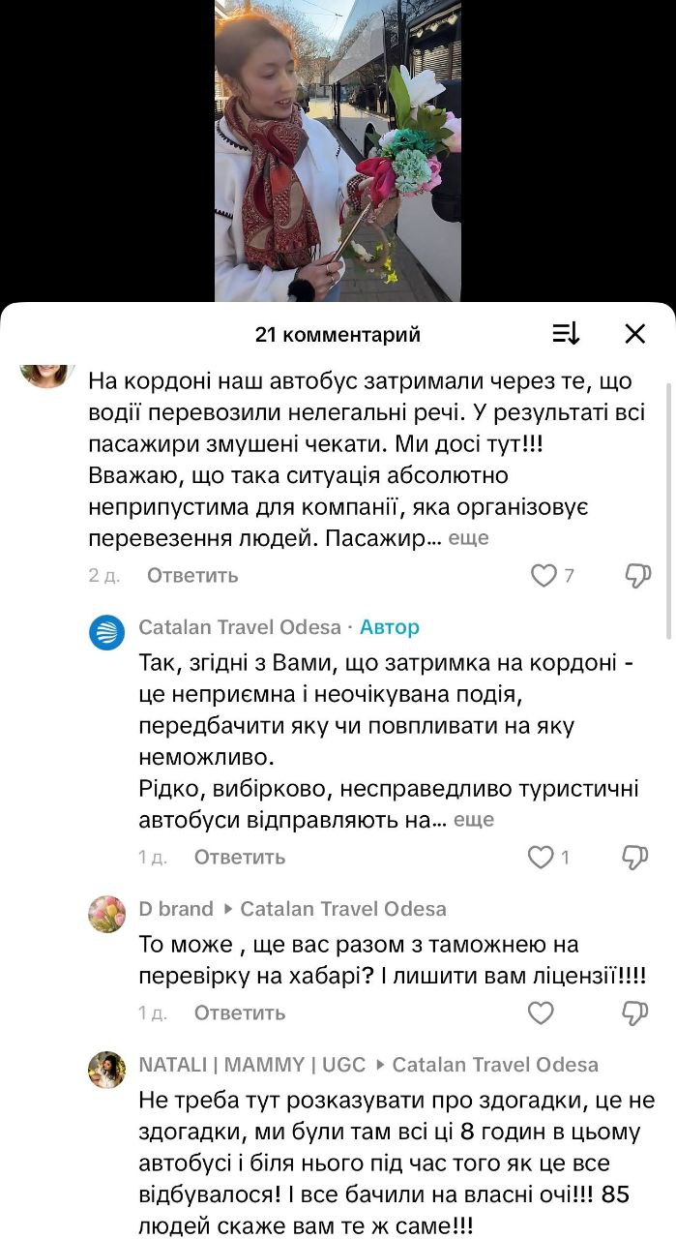Click Catalan Travel Odesa's blue profile avatar
The image size is (676, 1239).
108,629
